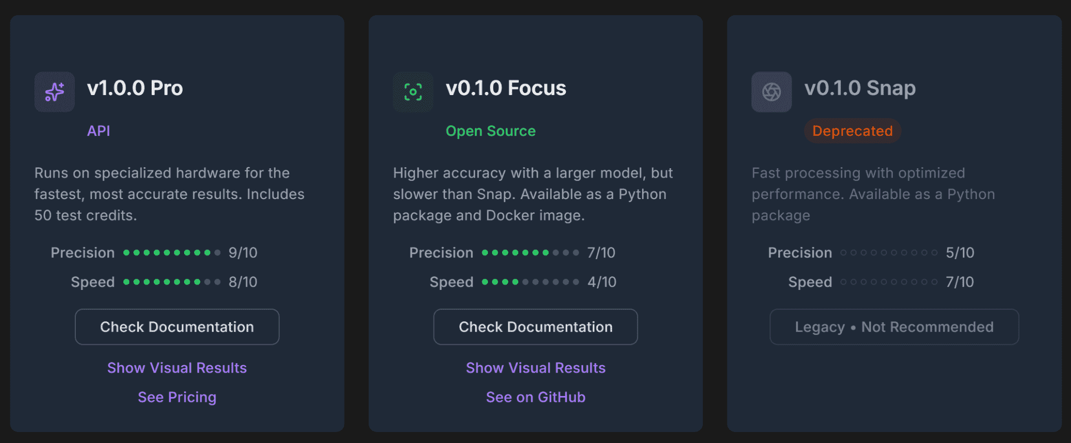Click the Snap Precision 5/10 dot meter
Image resolution: width=1071 pixels, height=443 pixels.
[x=889, y=253]
